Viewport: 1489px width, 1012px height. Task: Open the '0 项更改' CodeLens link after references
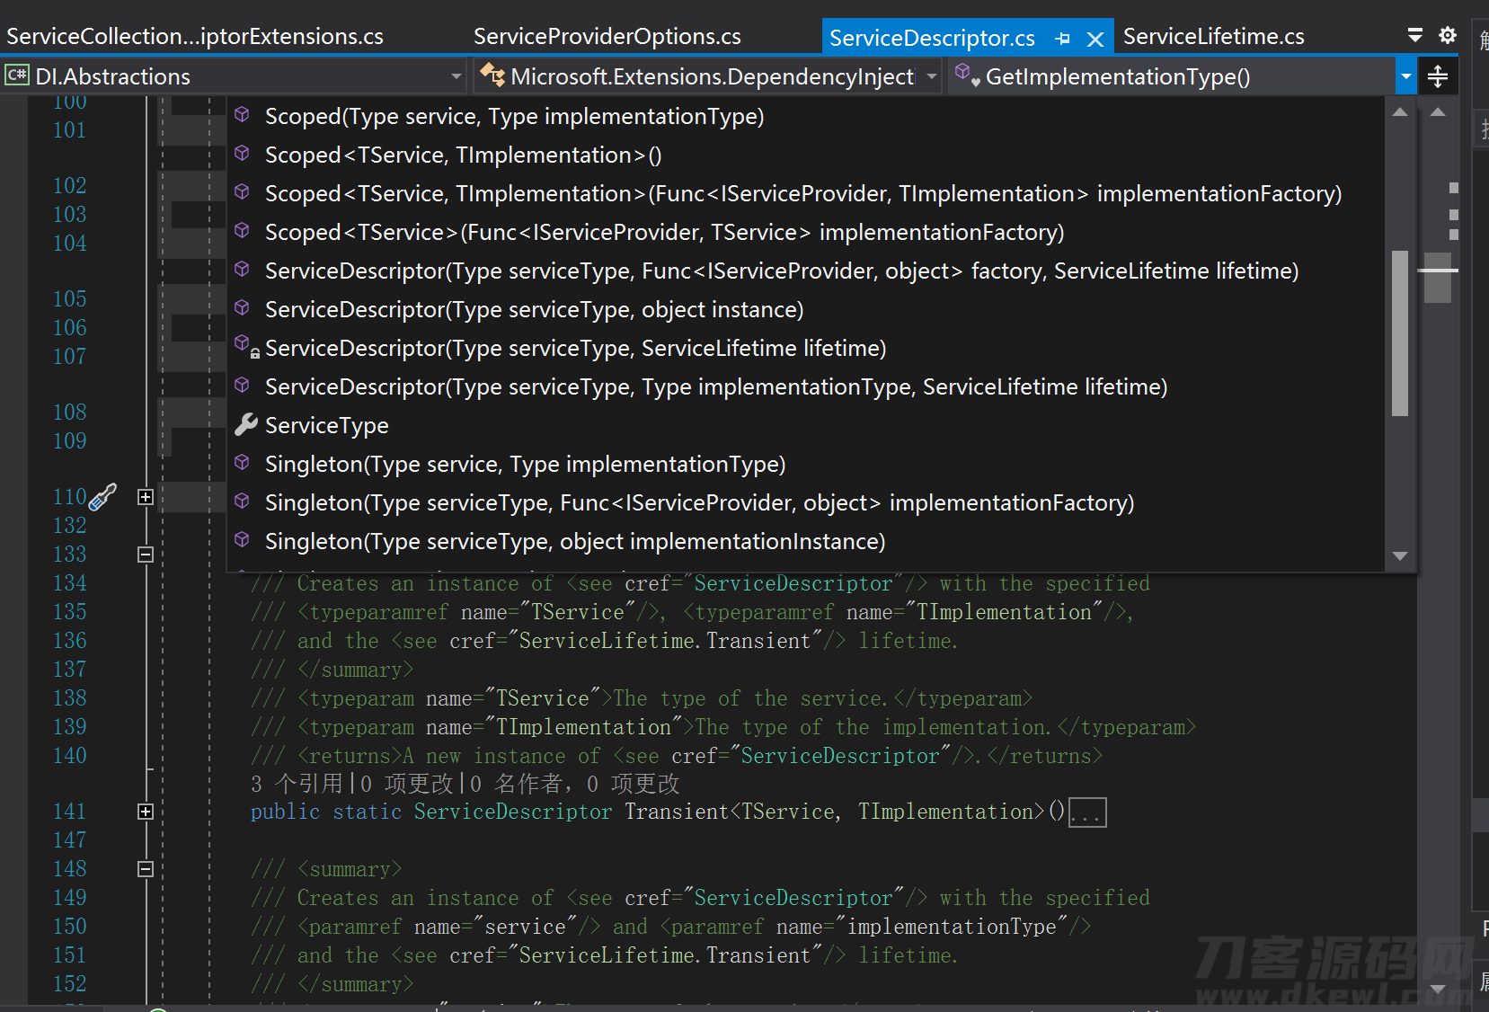(407, 784)
